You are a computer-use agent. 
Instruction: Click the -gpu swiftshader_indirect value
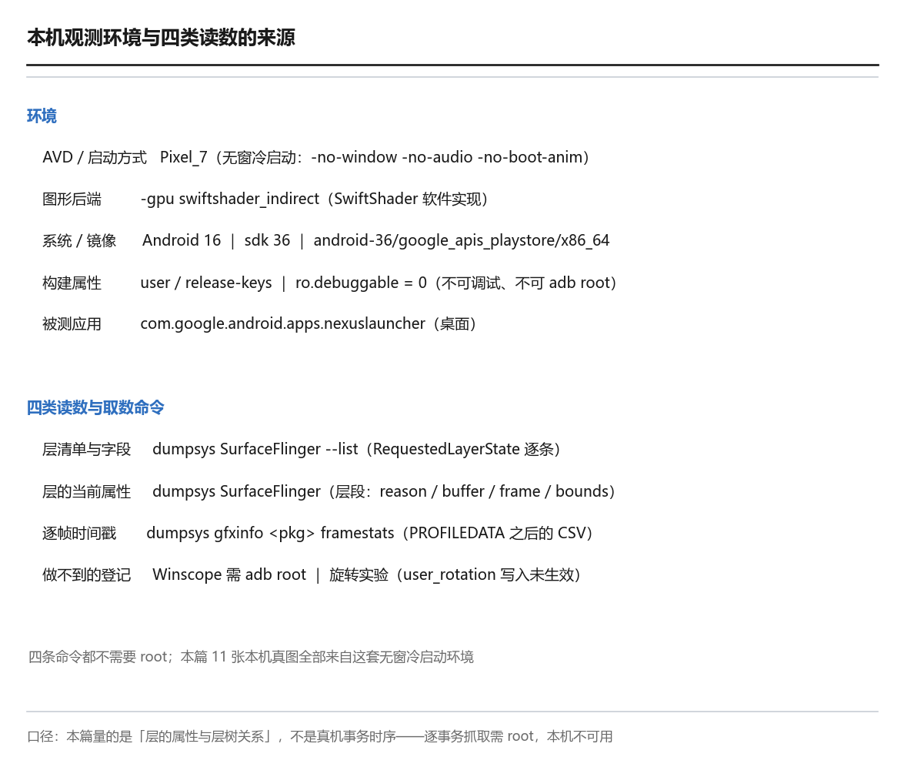pyautogui.click(x=314, y=199)
